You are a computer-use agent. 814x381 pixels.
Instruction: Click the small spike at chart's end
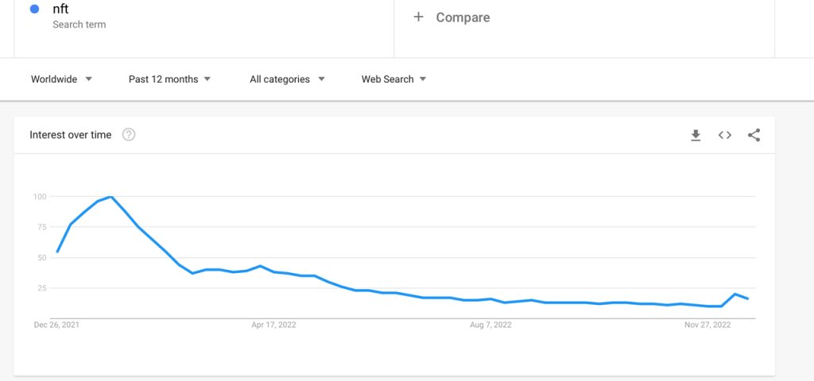735,294
